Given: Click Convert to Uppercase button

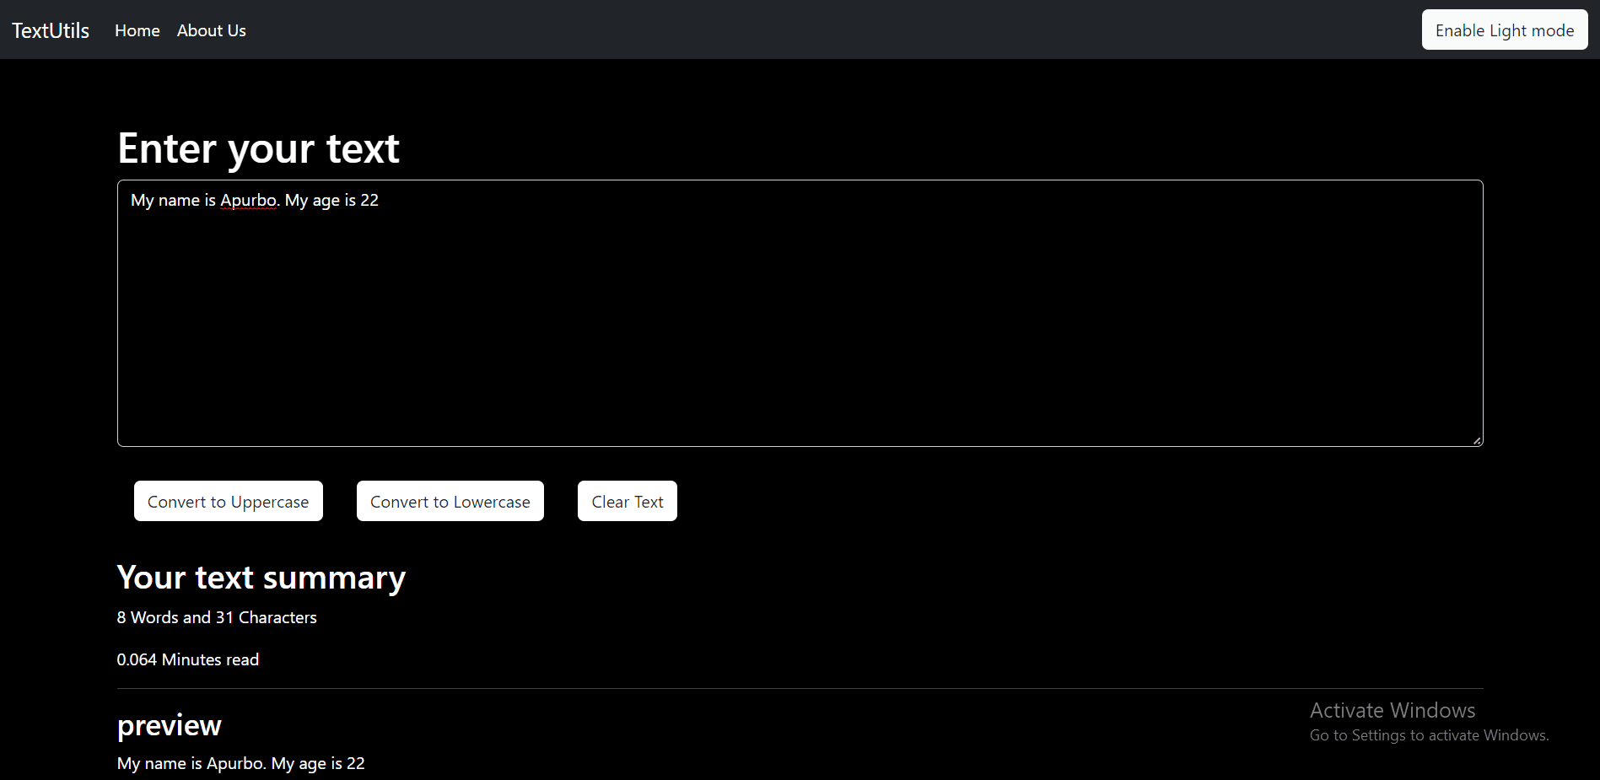Looking at the screenshot, I should click(x=228, y=502).
